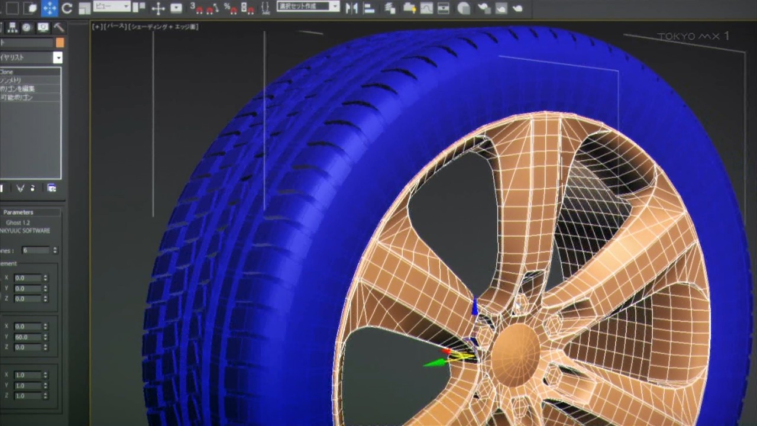
Task: Click Configure Modifier Sets icon
Action: tap(52, 188)
